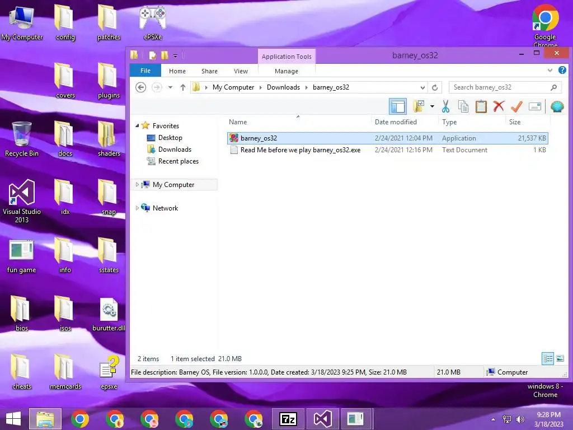The width and height of the screenshot is (573, 430).
Task: Click Downloads in the address breadcrumb
Action: tap(283, 87)
